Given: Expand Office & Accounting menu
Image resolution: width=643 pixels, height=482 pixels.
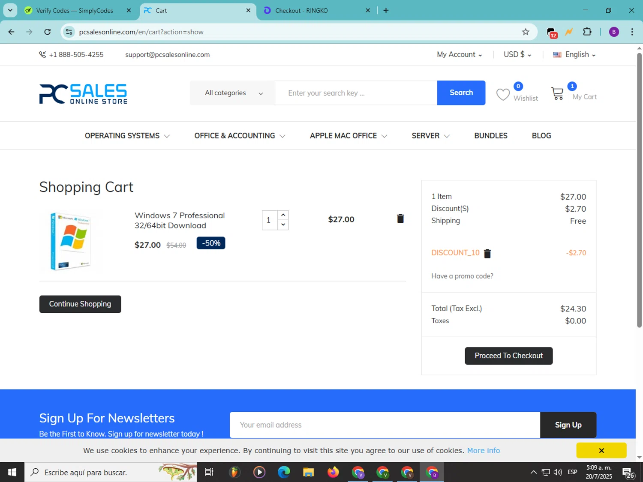Looking at the screenshot, I should pyautogui.click(x=240, y=136).
